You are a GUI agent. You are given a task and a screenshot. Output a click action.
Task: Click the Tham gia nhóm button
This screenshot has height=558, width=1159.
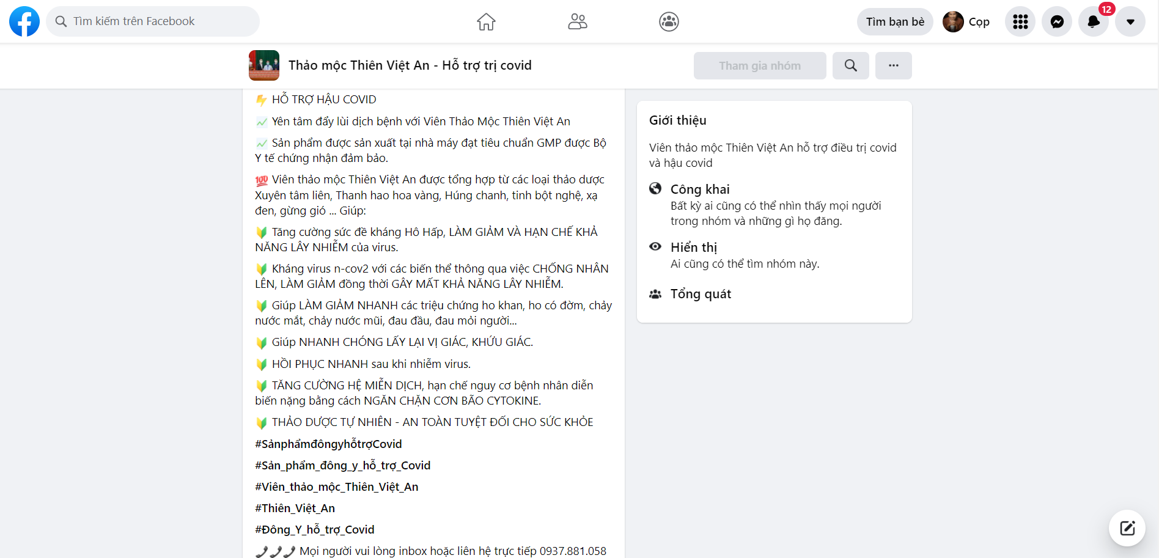[760, 65]
